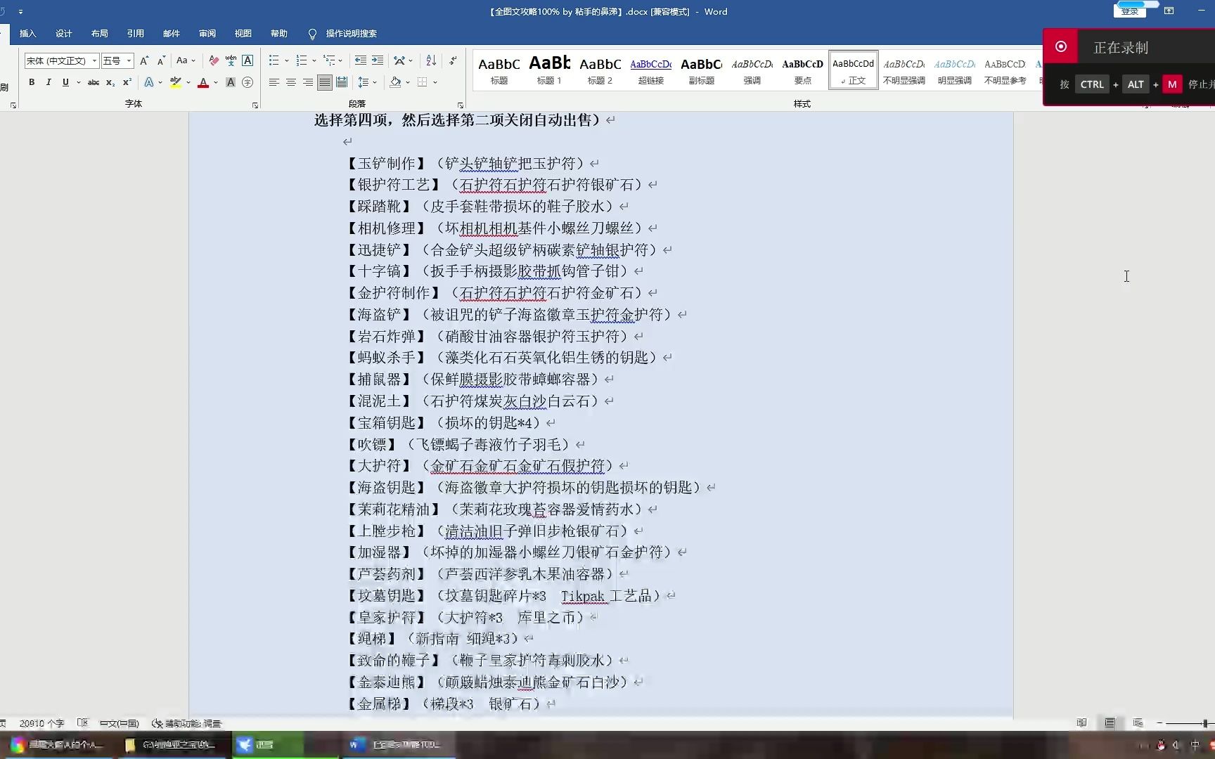The image size is (1215, 759).
Task: Apply 标题 2 style
Action: 600,70
